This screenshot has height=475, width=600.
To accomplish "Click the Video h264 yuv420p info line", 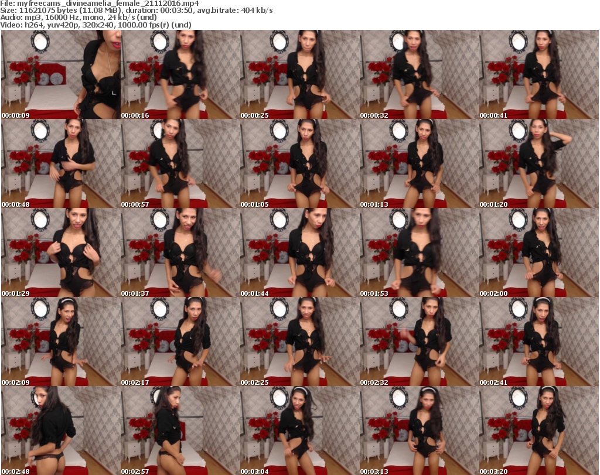I will (96, 25).
